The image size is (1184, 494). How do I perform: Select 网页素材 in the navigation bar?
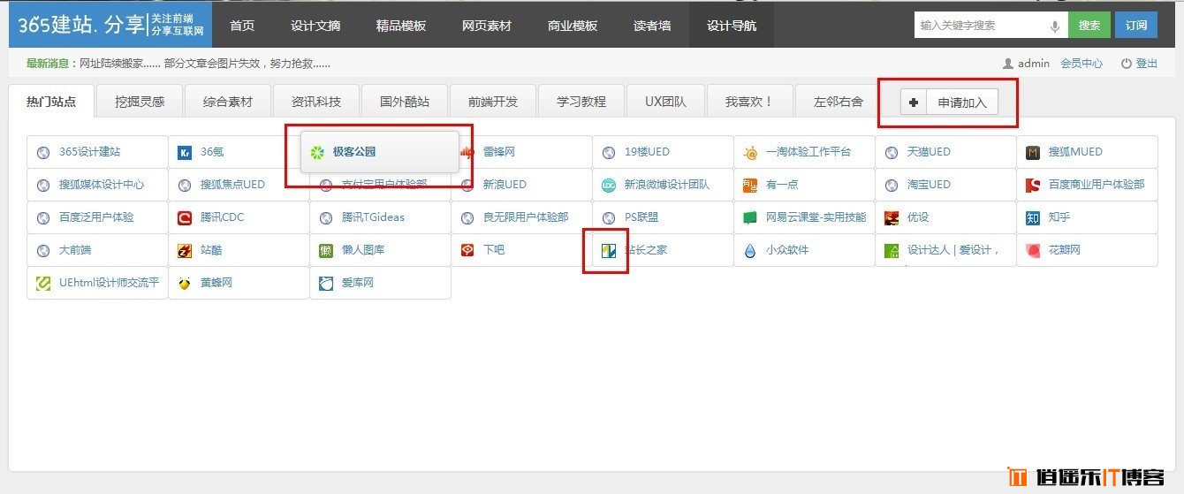(487, 26)
